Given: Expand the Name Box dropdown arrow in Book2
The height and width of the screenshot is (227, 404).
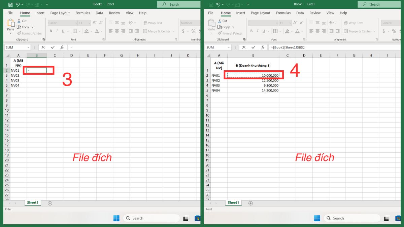Looking at the screenshot, I should [x=28, y=47].
